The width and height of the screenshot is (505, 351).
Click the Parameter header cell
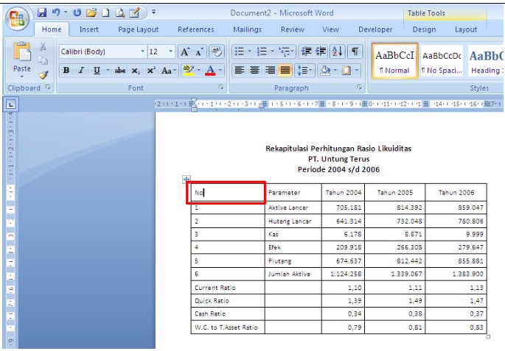click(x=293, y=193)
